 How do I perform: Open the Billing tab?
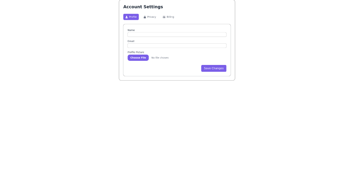pyautogui.click(x=168, y=17)
